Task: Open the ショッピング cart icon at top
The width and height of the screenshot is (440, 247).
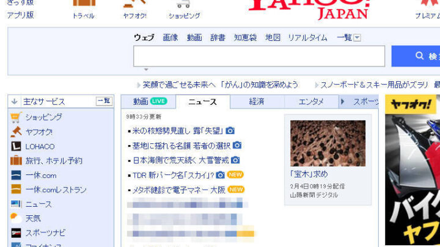Action: tap(184, 4)
